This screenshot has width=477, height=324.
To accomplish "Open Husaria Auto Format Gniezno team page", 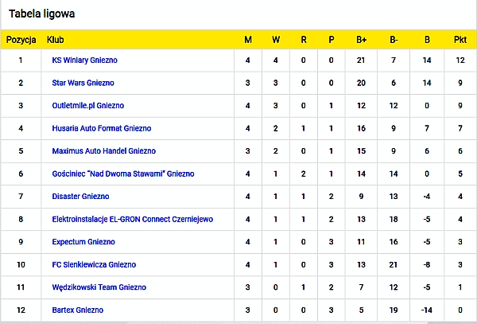I will tap(102, 128).
